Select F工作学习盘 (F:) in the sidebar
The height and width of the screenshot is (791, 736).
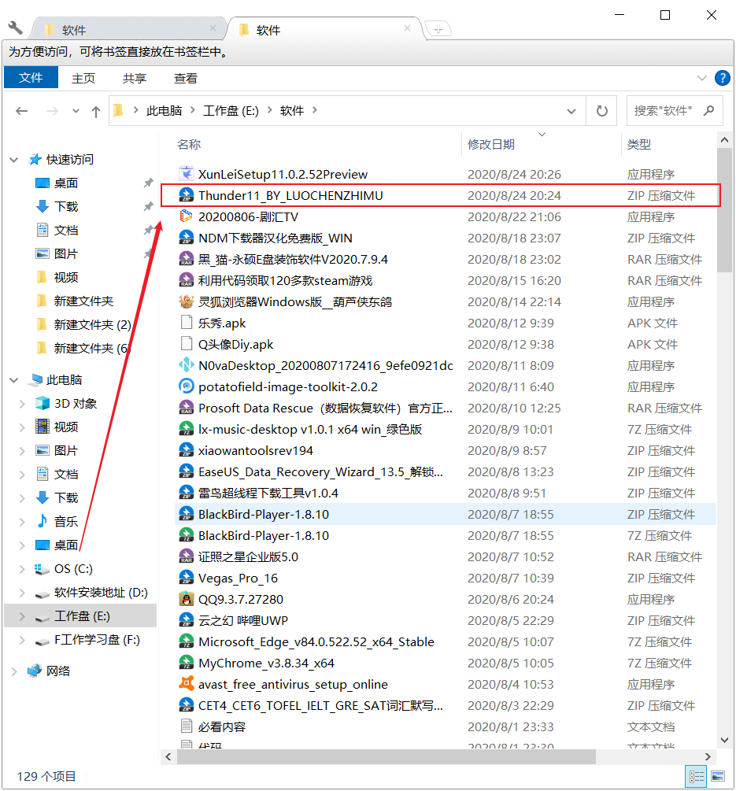click(x=97, y=640)
